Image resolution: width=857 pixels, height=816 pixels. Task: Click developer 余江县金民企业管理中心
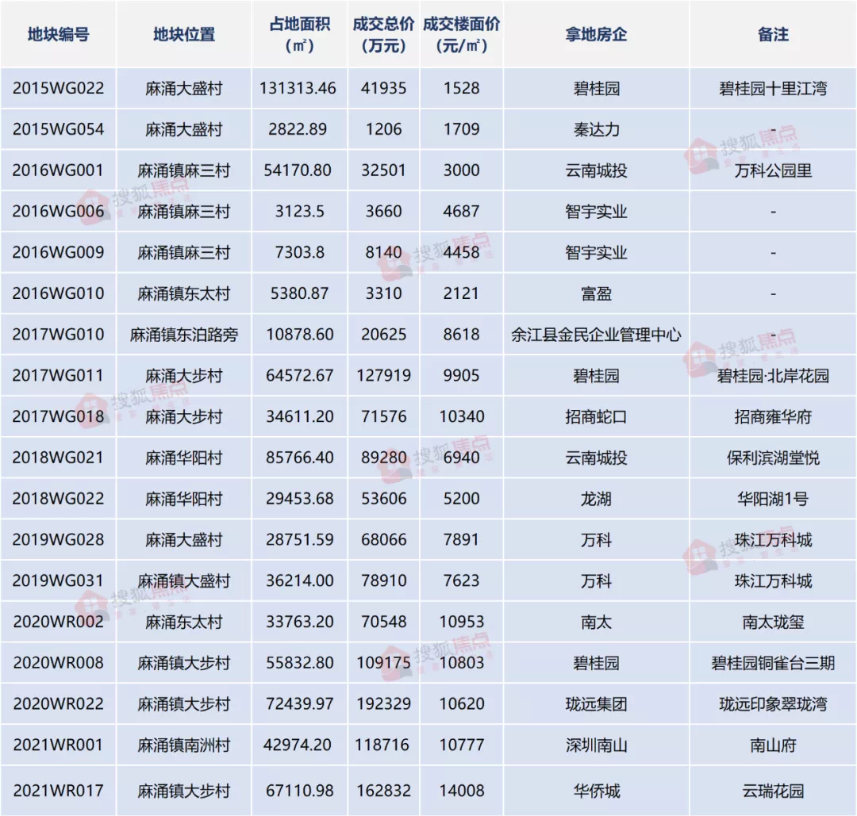596,335
